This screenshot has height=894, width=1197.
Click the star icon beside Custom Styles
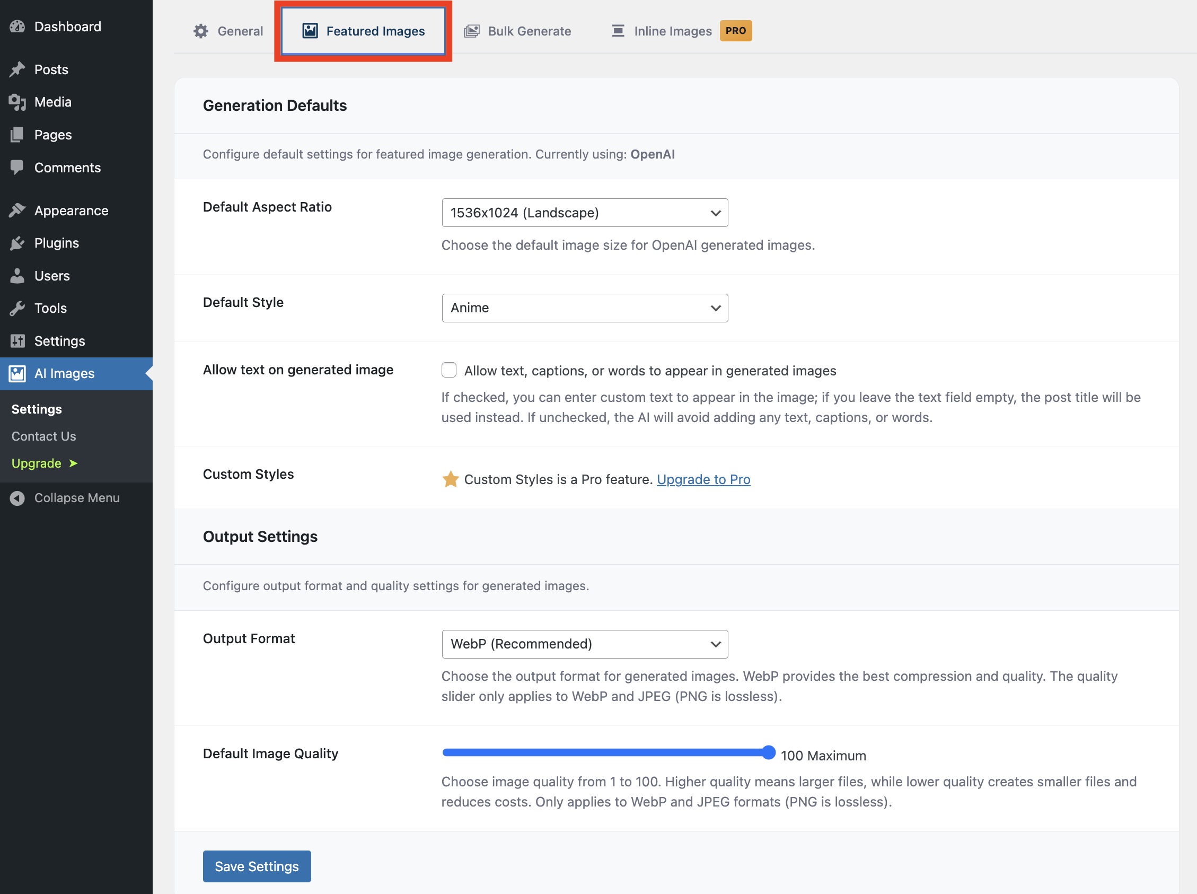(450, 479)
